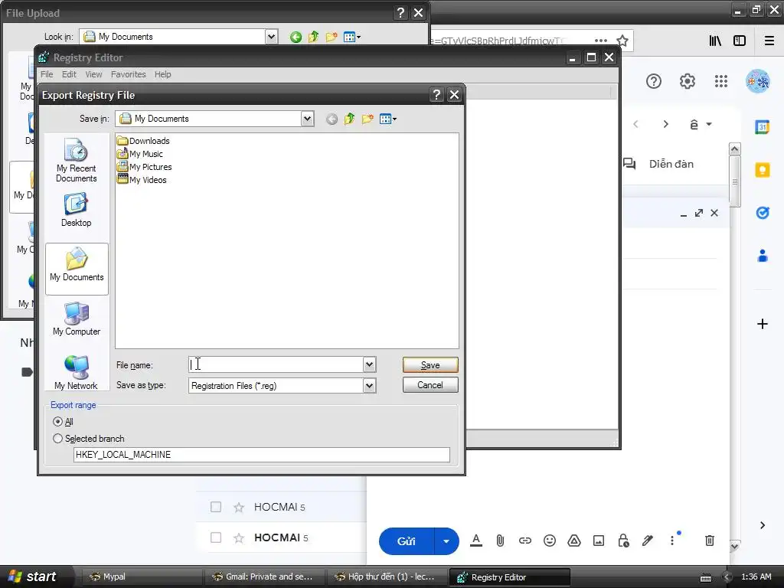Tick checkbox of first HOCMAI email
Viewport: 784px width, 588px height.
point(215,507)
